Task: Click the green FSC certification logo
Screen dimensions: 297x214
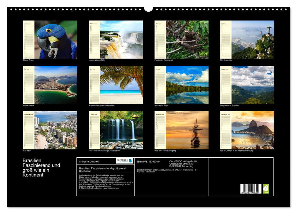Action: (266, 188)
